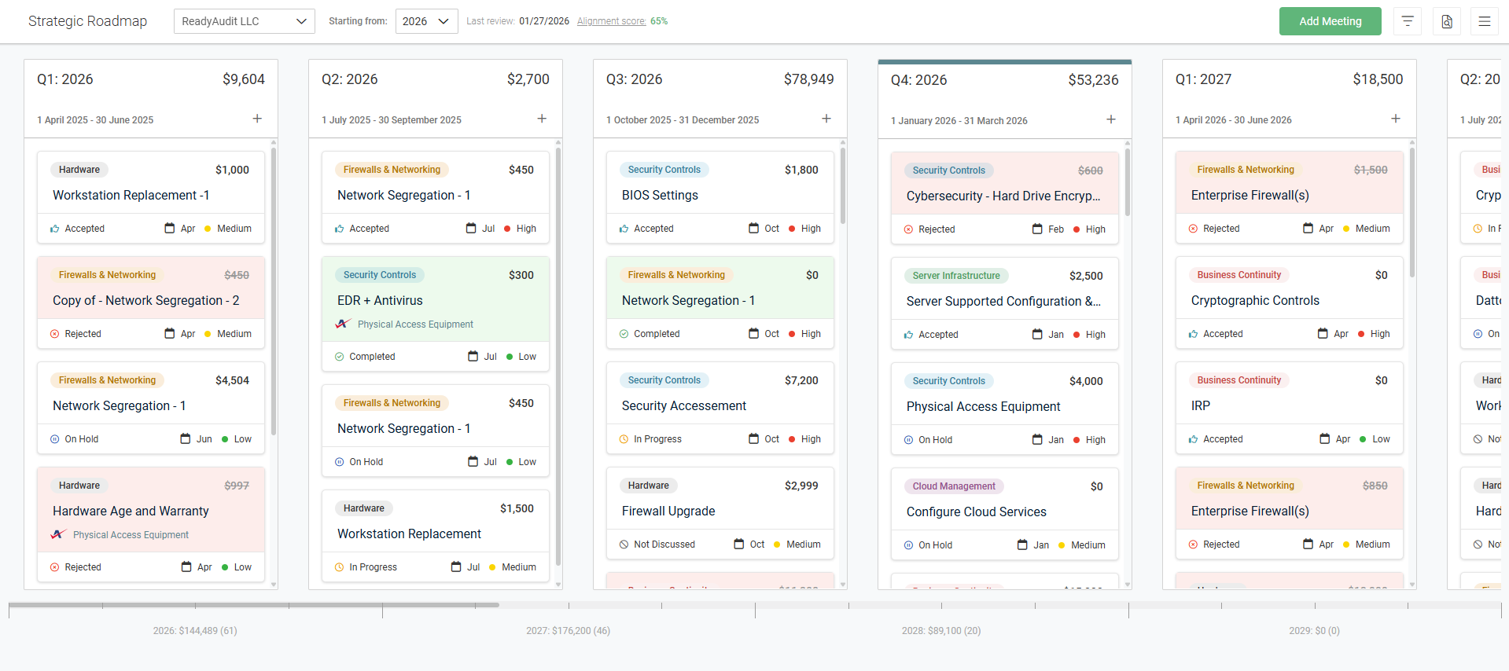1509x671 pixels.
Task: Click the Q1: 2026 column vertical scrollbar
Action: 274,291
